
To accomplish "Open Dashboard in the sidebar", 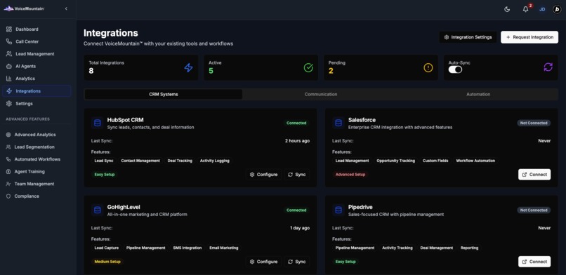I will point(37,29).
